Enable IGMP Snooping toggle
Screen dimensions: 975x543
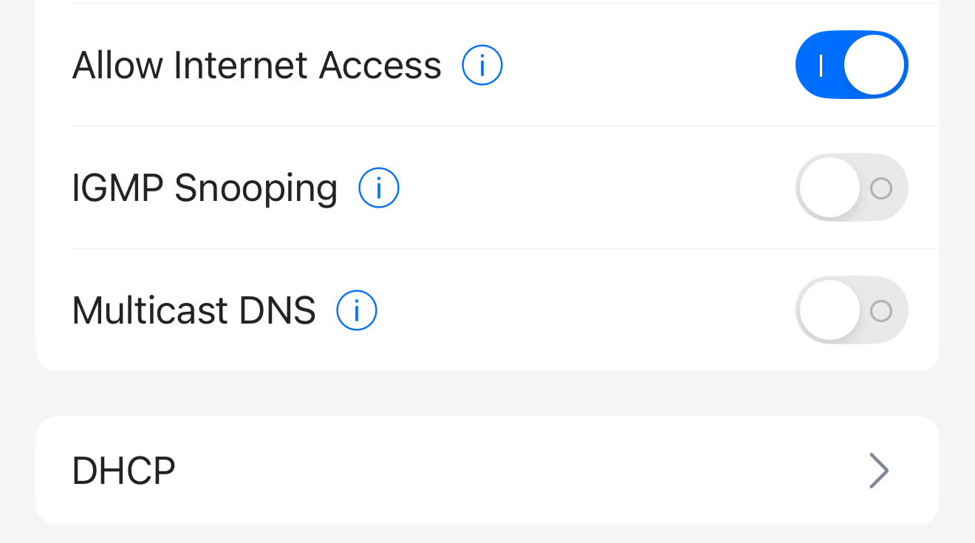(852, 188)
